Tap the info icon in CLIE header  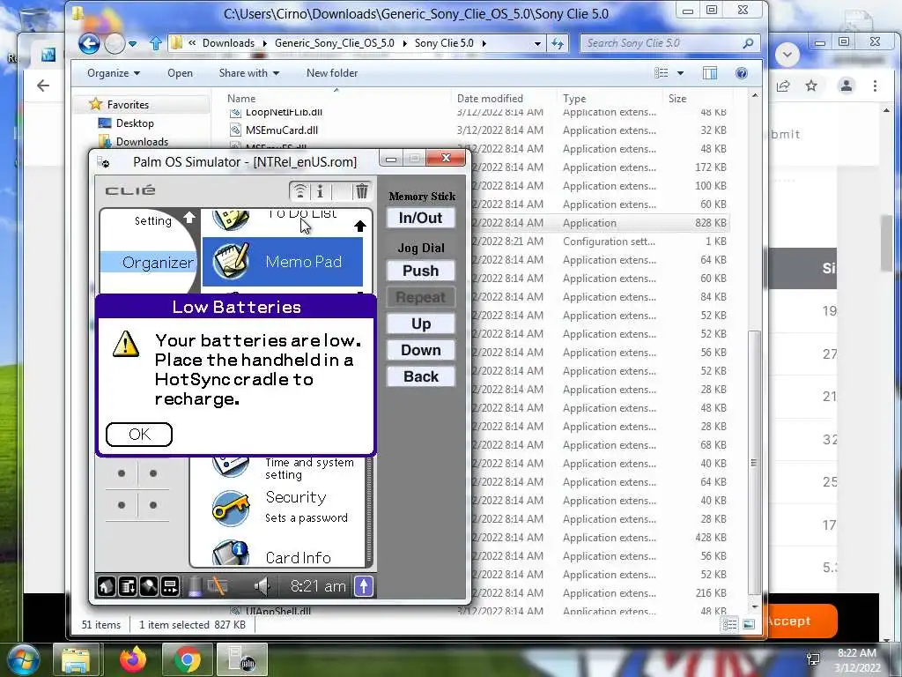coord(321,190)
